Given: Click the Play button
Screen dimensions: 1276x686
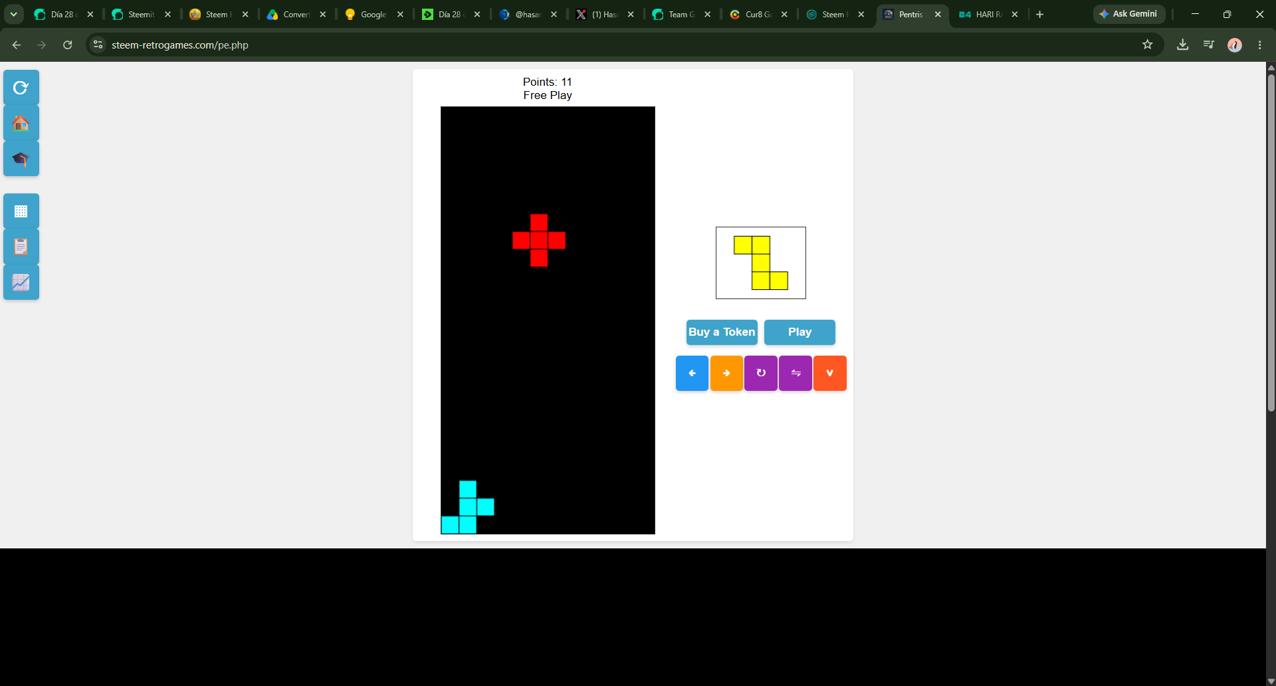Looking at the screenshot, I should click(x=799, y=332).
